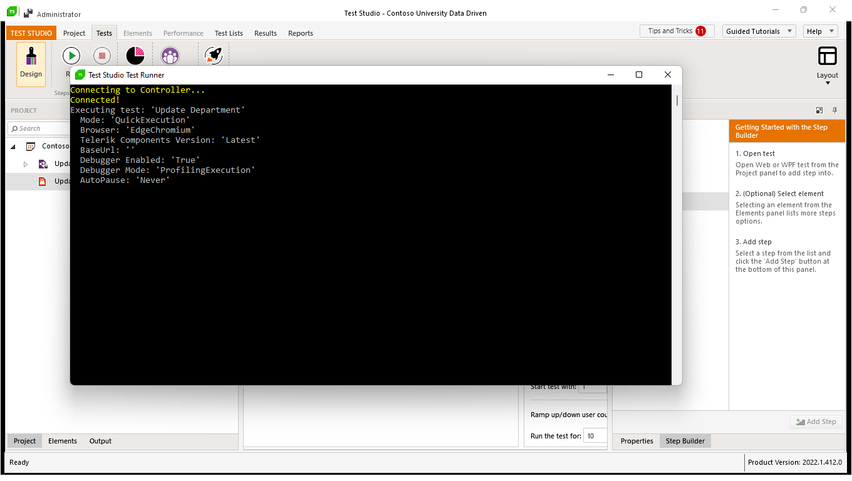
Task: Open the Help dropdown
Action: 820,31
